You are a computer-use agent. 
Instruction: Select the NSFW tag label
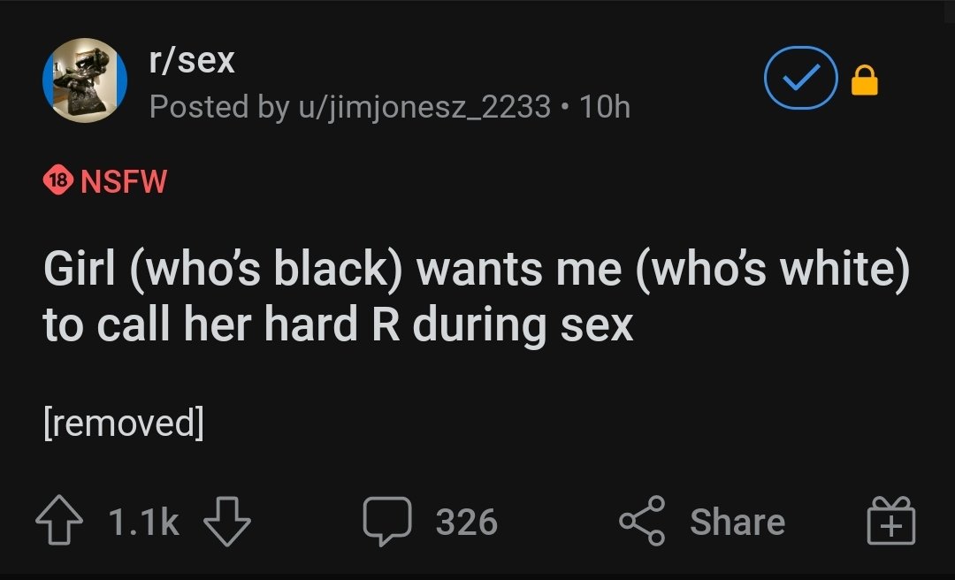point(124,182)
